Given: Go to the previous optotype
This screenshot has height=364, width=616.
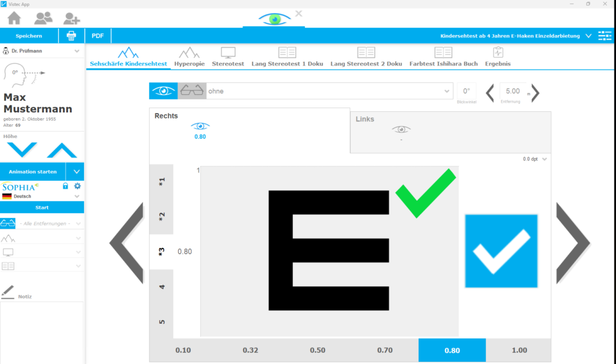Looking at the screenshot, I should click(x=126, y=243).
